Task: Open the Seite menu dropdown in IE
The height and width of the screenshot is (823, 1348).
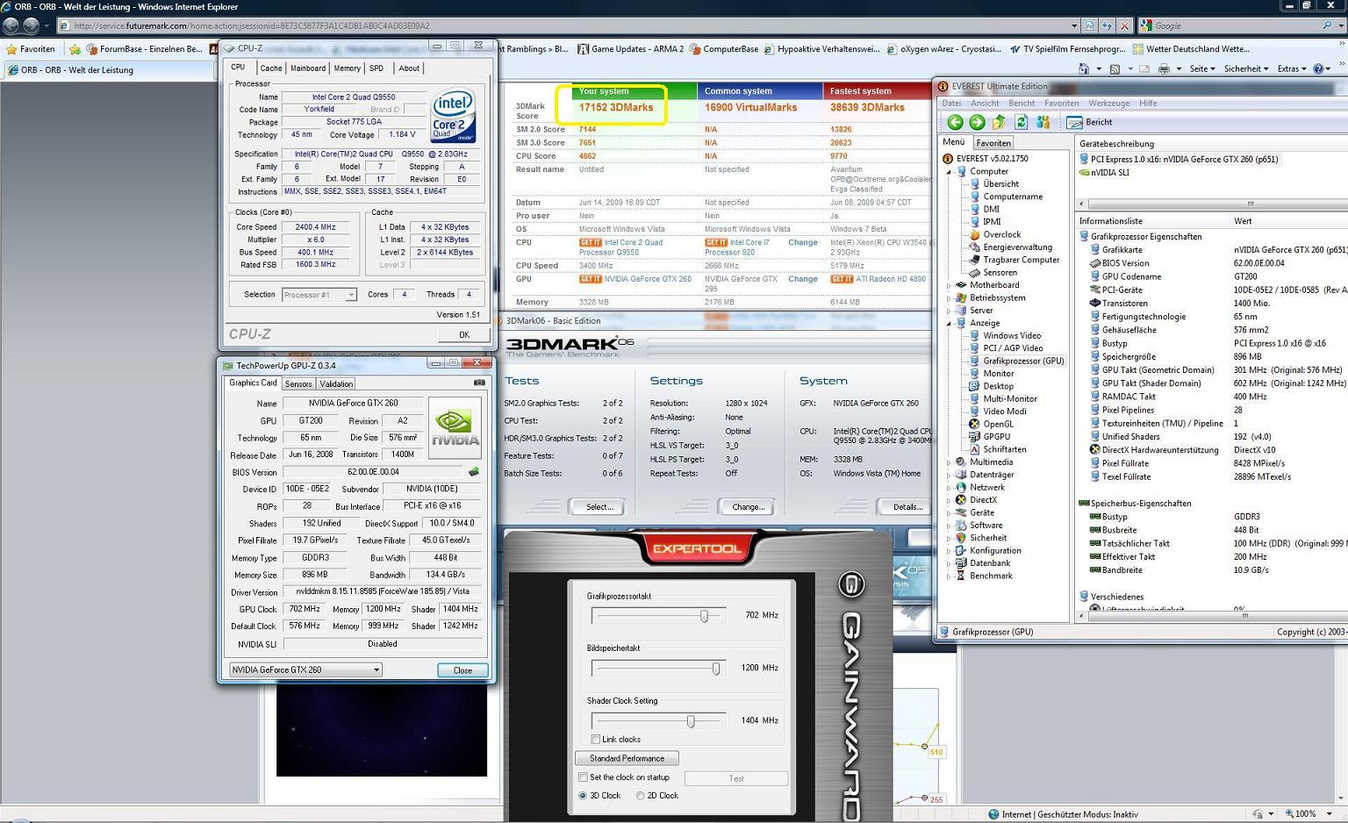Action: pyautogui.click(x=1202, y=68)
